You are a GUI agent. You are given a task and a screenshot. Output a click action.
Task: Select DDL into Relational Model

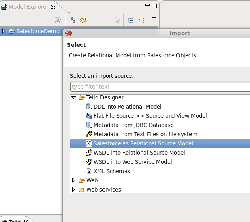pyautogui.click(x=127, y=107)
